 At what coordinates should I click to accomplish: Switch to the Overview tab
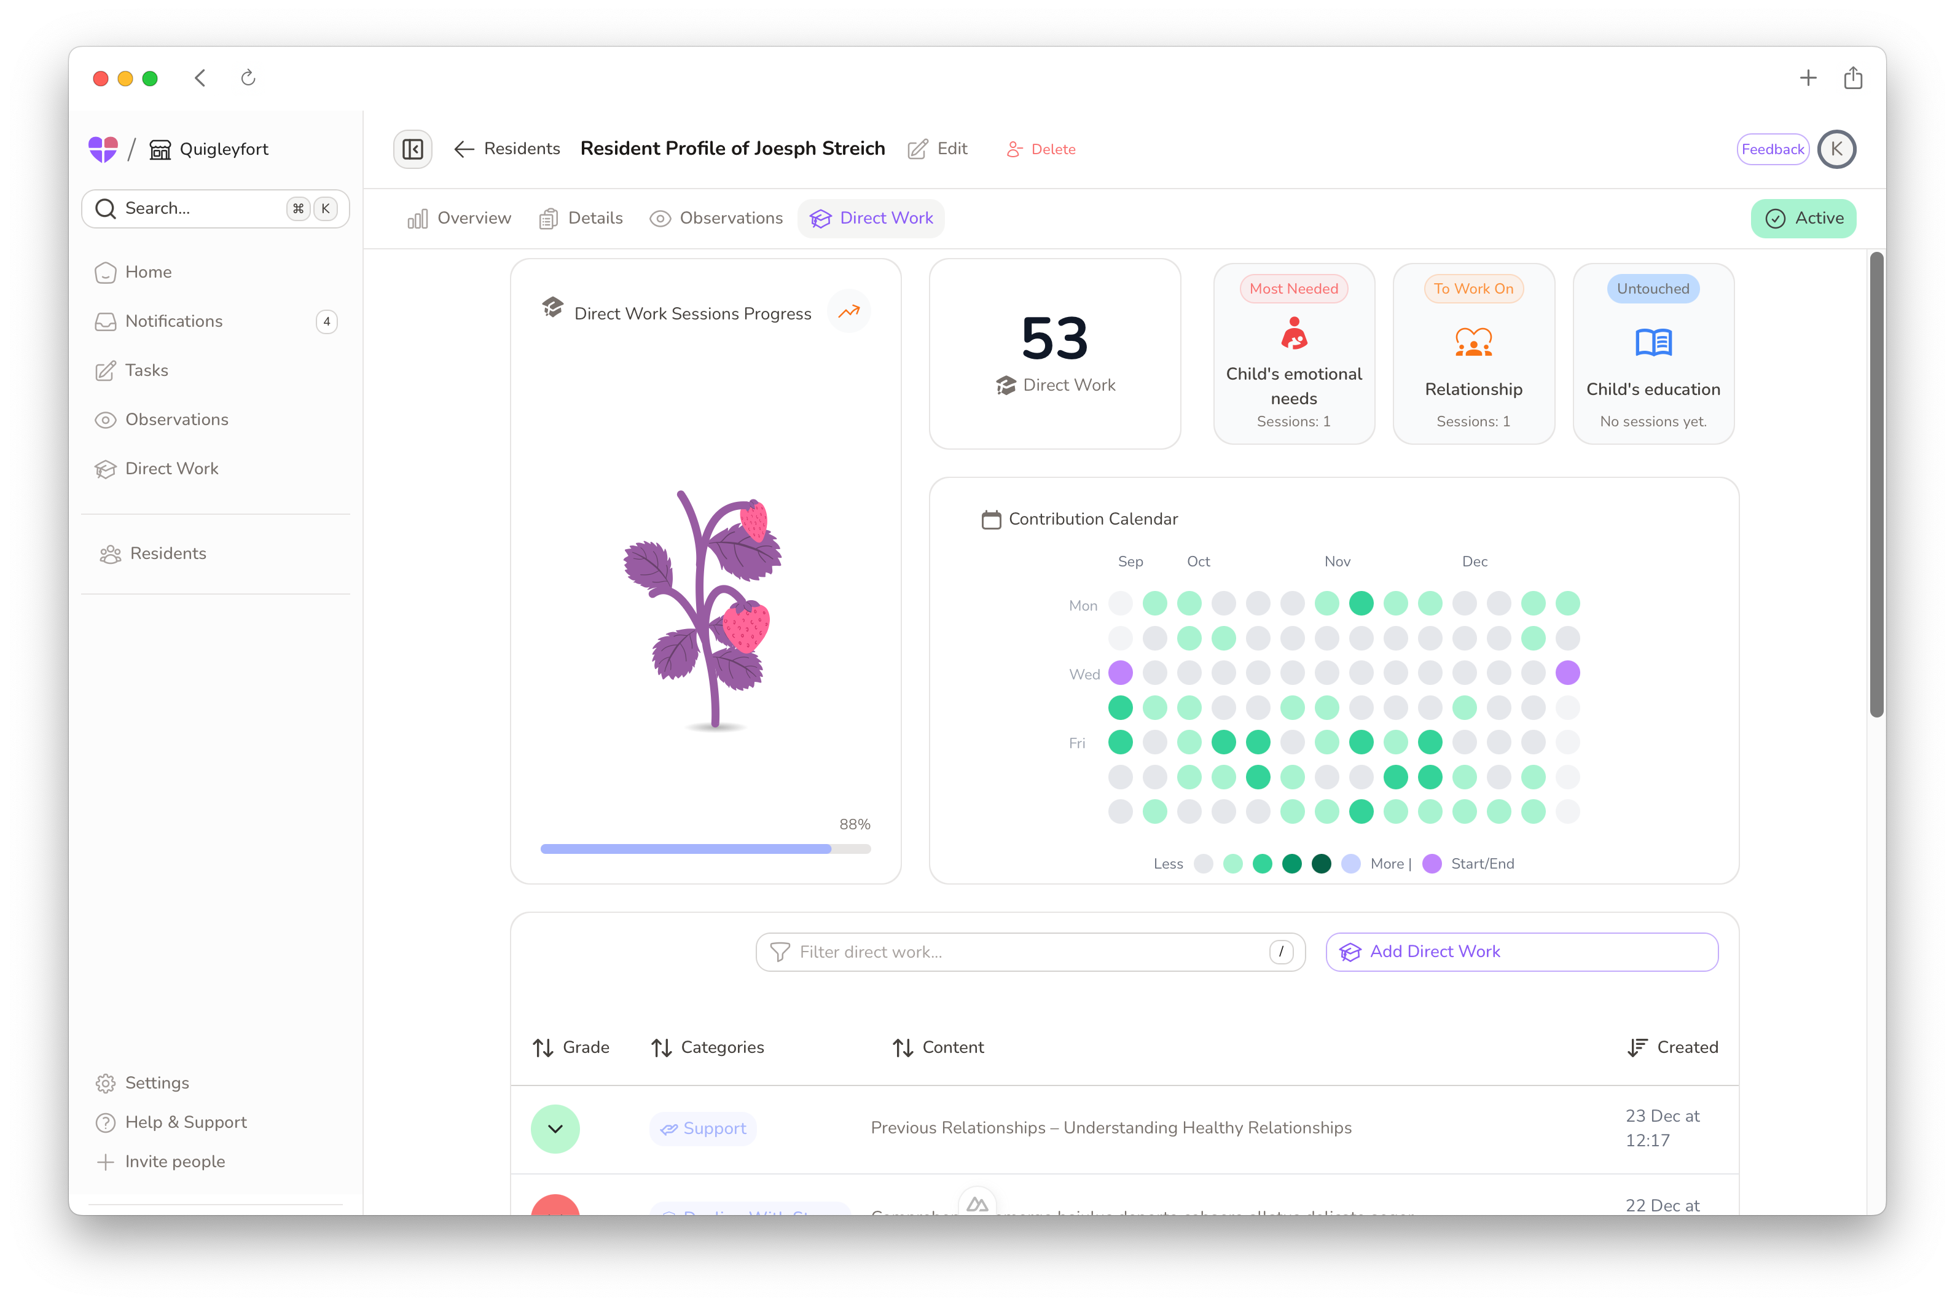[459, 218]
